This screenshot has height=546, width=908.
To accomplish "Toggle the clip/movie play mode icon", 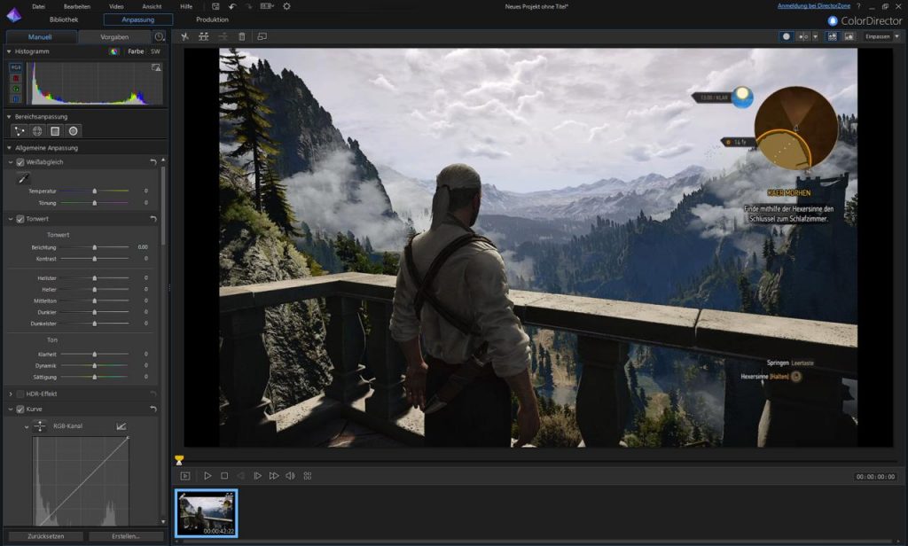I will 185,476.
